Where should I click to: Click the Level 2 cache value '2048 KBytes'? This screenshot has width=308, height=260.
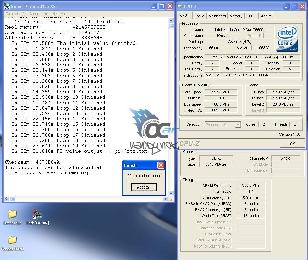[x=283, y=104]
